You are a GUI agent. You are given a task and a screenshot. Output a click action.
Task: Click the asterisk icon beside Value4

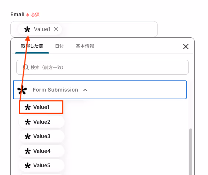coord(28,151)
